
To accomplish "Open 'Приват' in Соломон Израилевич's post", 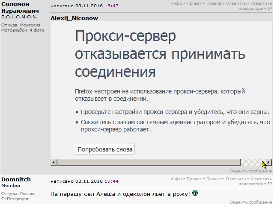I will pyautogui.click(x=194, y=3).
